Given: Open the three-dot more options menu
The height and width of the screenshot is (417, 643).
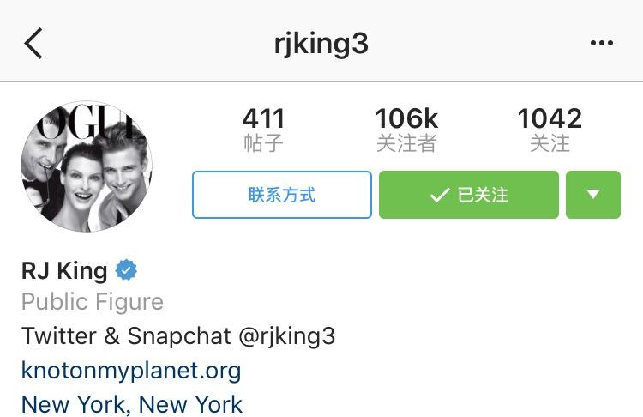Looking at the screenshot, I should point(602,43).
